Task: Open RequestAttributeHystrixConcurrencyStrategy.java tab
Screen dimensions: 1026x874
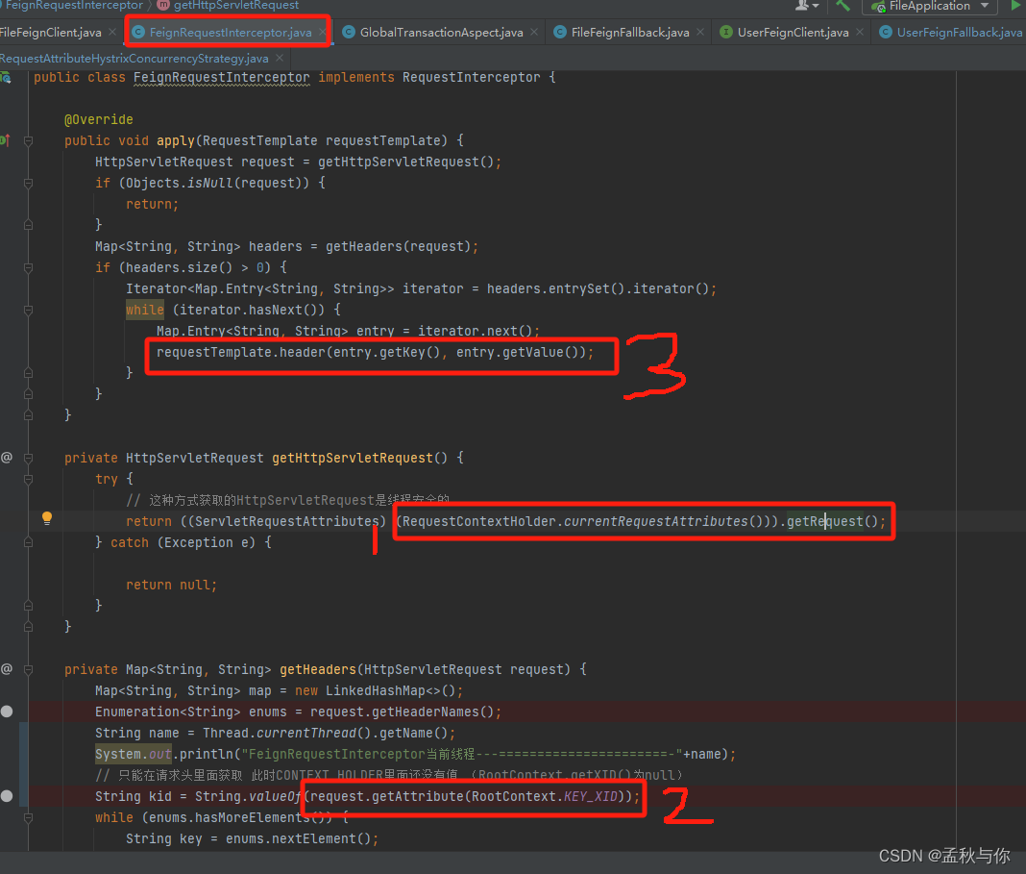Action: pyautogui.click(x=134, y=59)
